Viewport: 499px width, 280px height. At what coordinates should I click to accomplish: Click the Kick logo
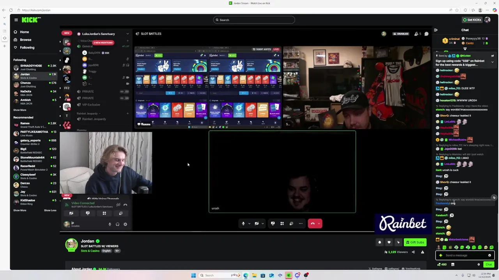(31, 20)
